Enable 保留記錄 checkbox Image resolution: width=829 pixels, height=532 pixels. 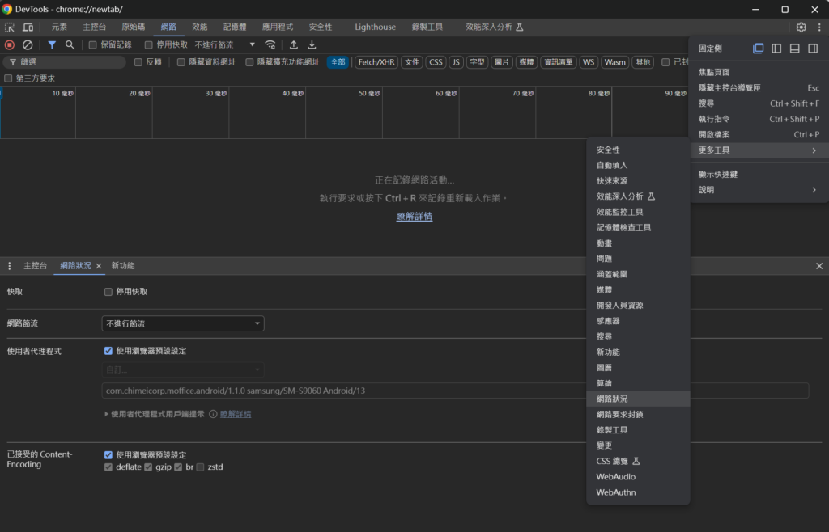(92, 44)
